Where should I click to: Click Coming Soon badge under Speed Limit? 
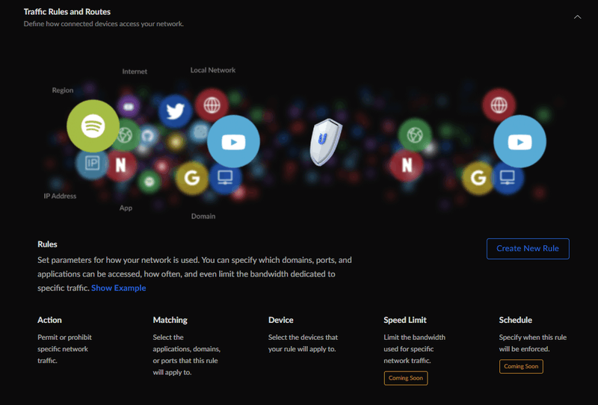tap(406, 378)
